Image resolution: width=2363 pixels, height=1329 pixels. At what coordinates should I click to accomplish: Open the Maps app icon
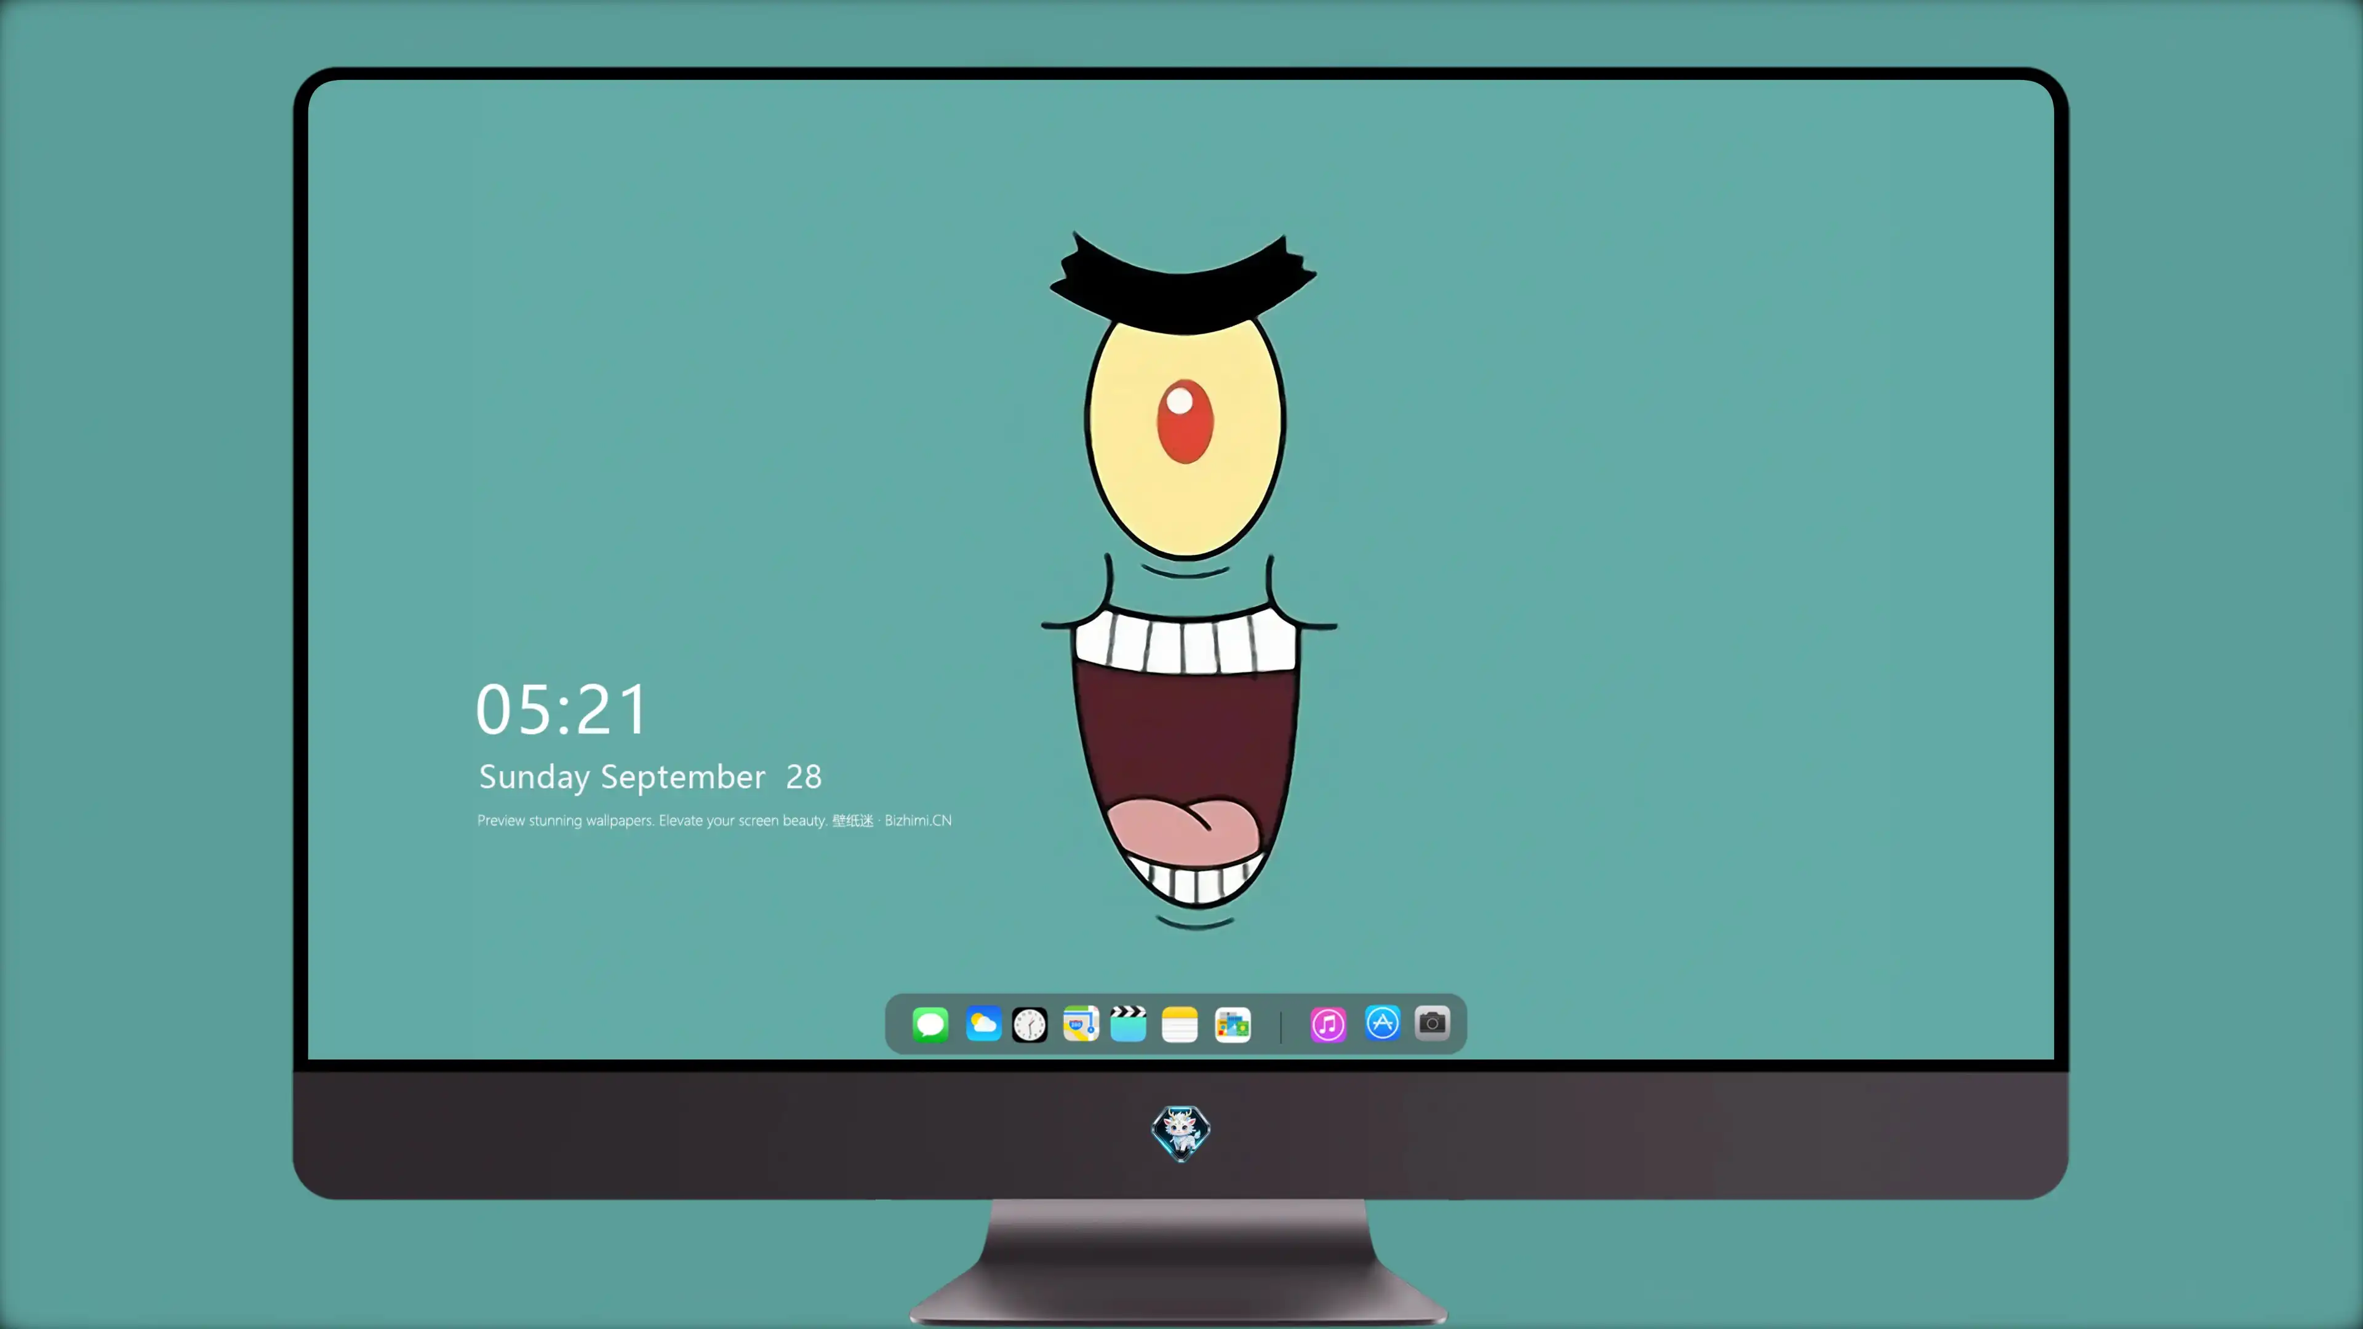coord(1081,1024)
